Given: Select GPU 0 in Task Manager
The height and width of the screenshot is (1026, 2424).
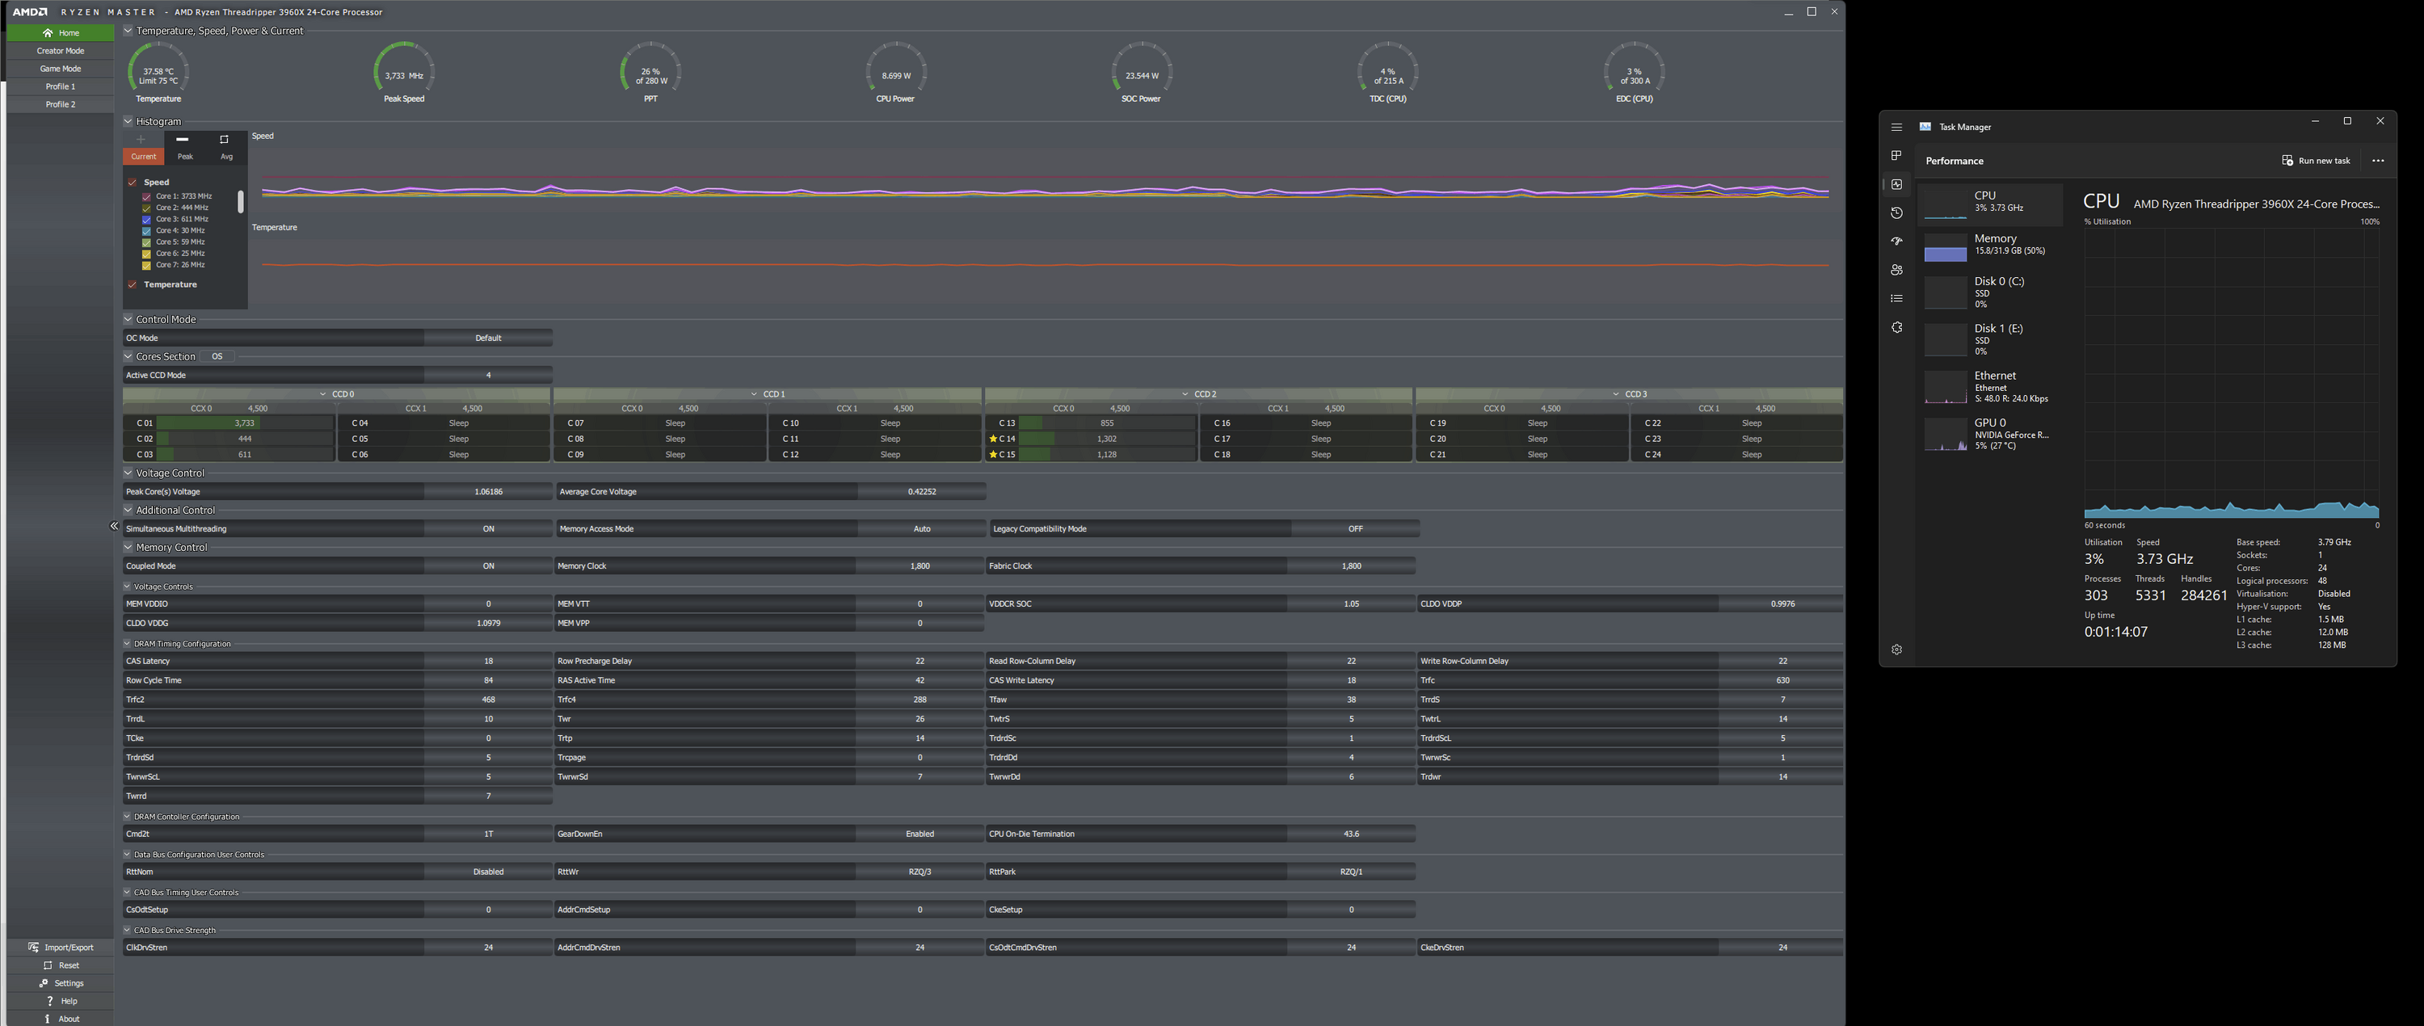Looking at the screenshot, I should point(1990,434).
